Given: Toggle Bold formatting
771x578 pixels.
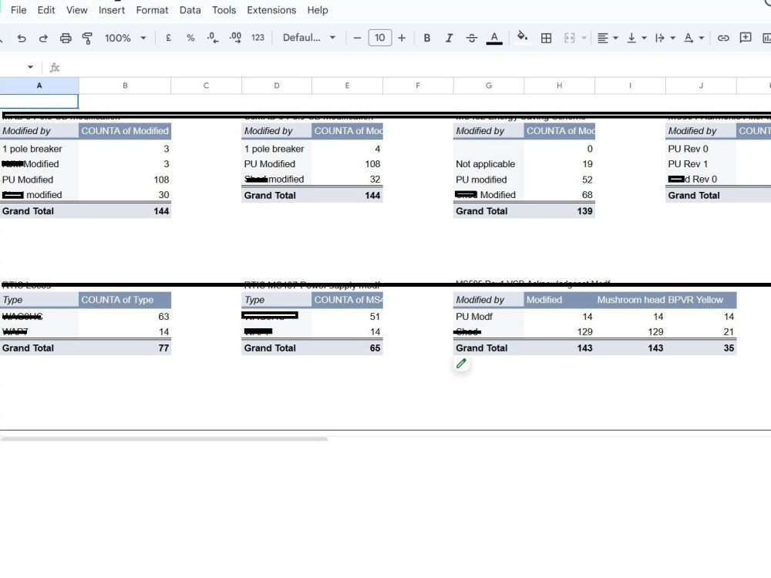Looking at the screenshot, I should point(427,38).
